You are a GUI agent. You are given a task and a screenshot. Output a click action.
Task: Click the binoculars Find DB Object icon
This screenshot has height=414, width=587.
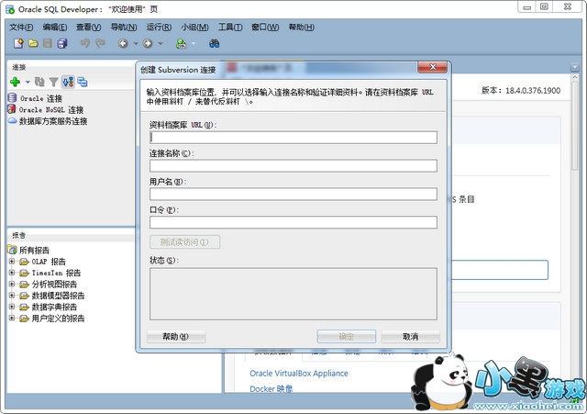pyautogui.click(x=214, y=44)
